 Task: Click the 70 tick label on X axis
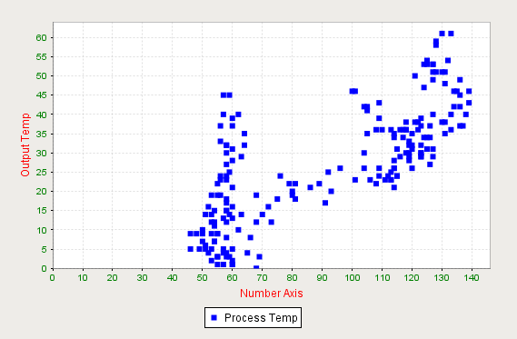click(262, 278)
